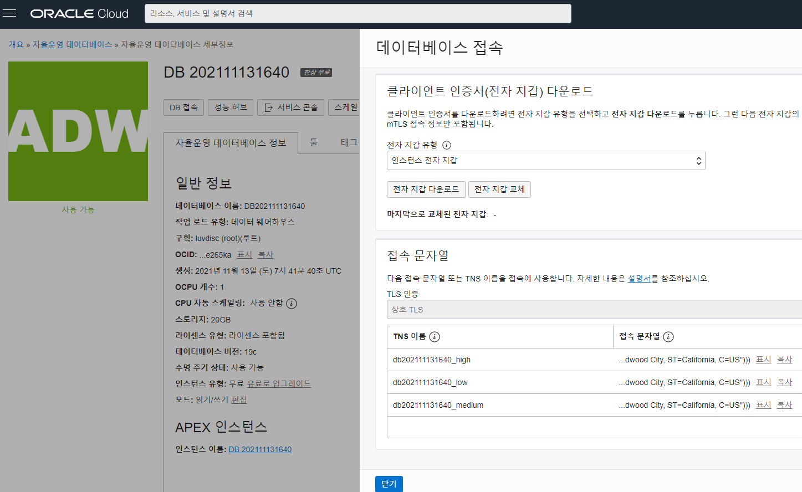Copy connection string for db202111131640_high
Screen dimensions: 802x492
click(x=785, y=360)
